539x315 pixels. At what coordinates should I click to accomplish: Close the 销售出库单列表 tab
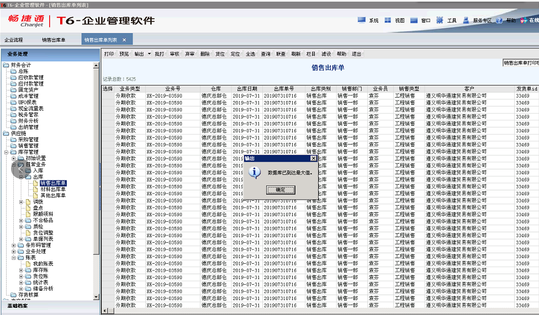[124, 40]
